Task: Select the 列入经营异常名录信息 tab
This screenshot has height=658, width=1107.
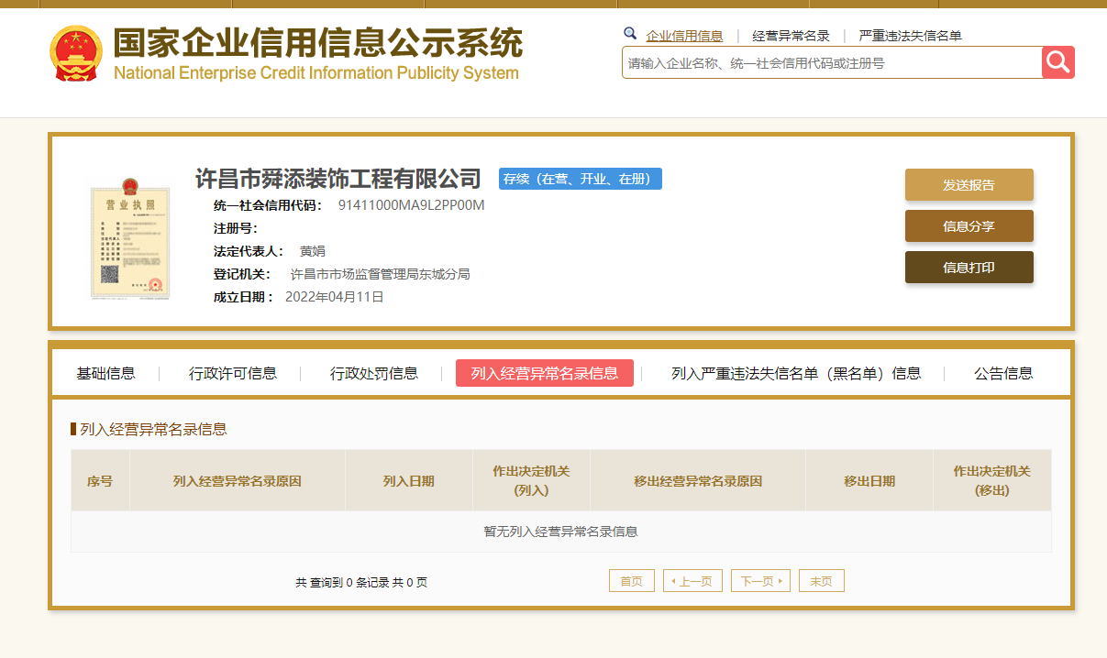Action: coord(545,373)
